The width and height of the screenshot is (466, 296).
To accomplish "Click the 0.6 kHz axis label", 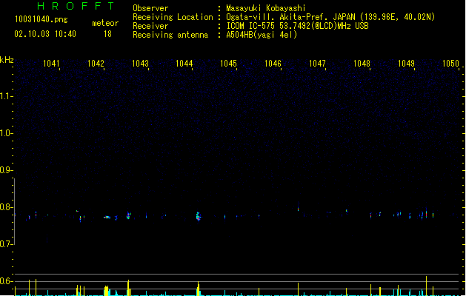I will pos(6,281).
